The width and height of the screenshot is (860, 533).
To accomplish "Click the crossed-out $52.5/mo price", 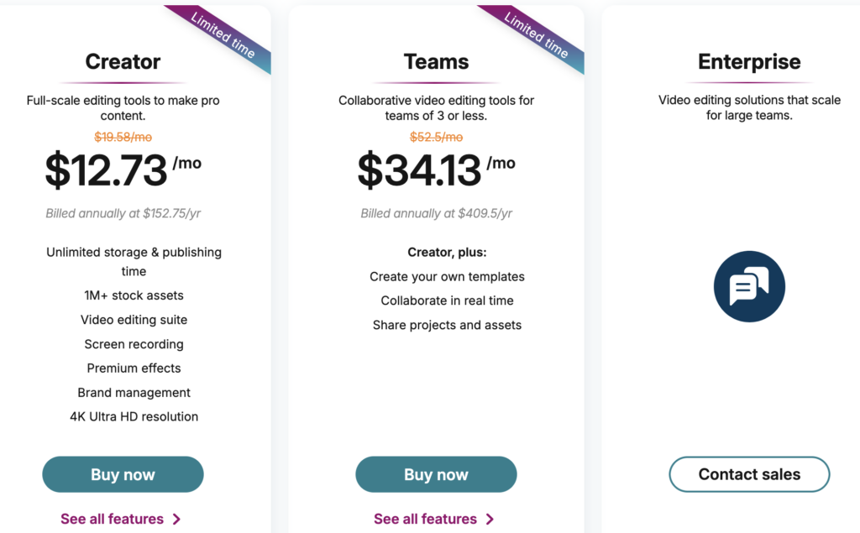I will 436,137.
